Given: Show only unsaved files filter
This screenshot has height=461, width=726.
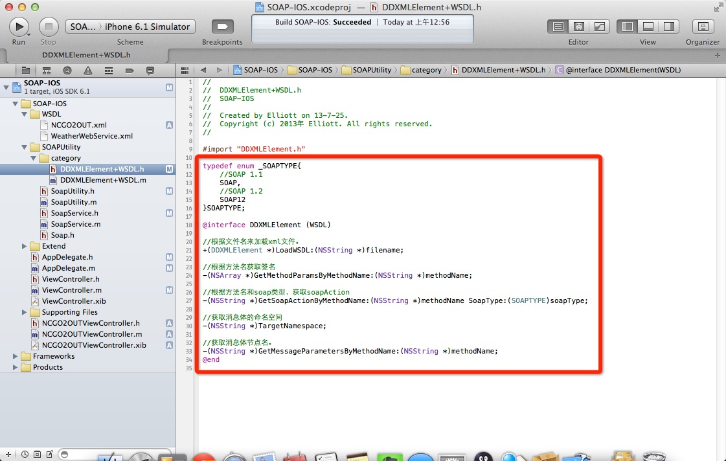Looking at the screenshot, I should pyautogui.click(x=49, y=455).
